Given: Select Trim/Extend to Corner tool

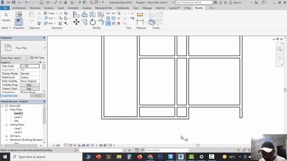Looking at the screenshot, I should pyautogui.click(x=101, y=22).
